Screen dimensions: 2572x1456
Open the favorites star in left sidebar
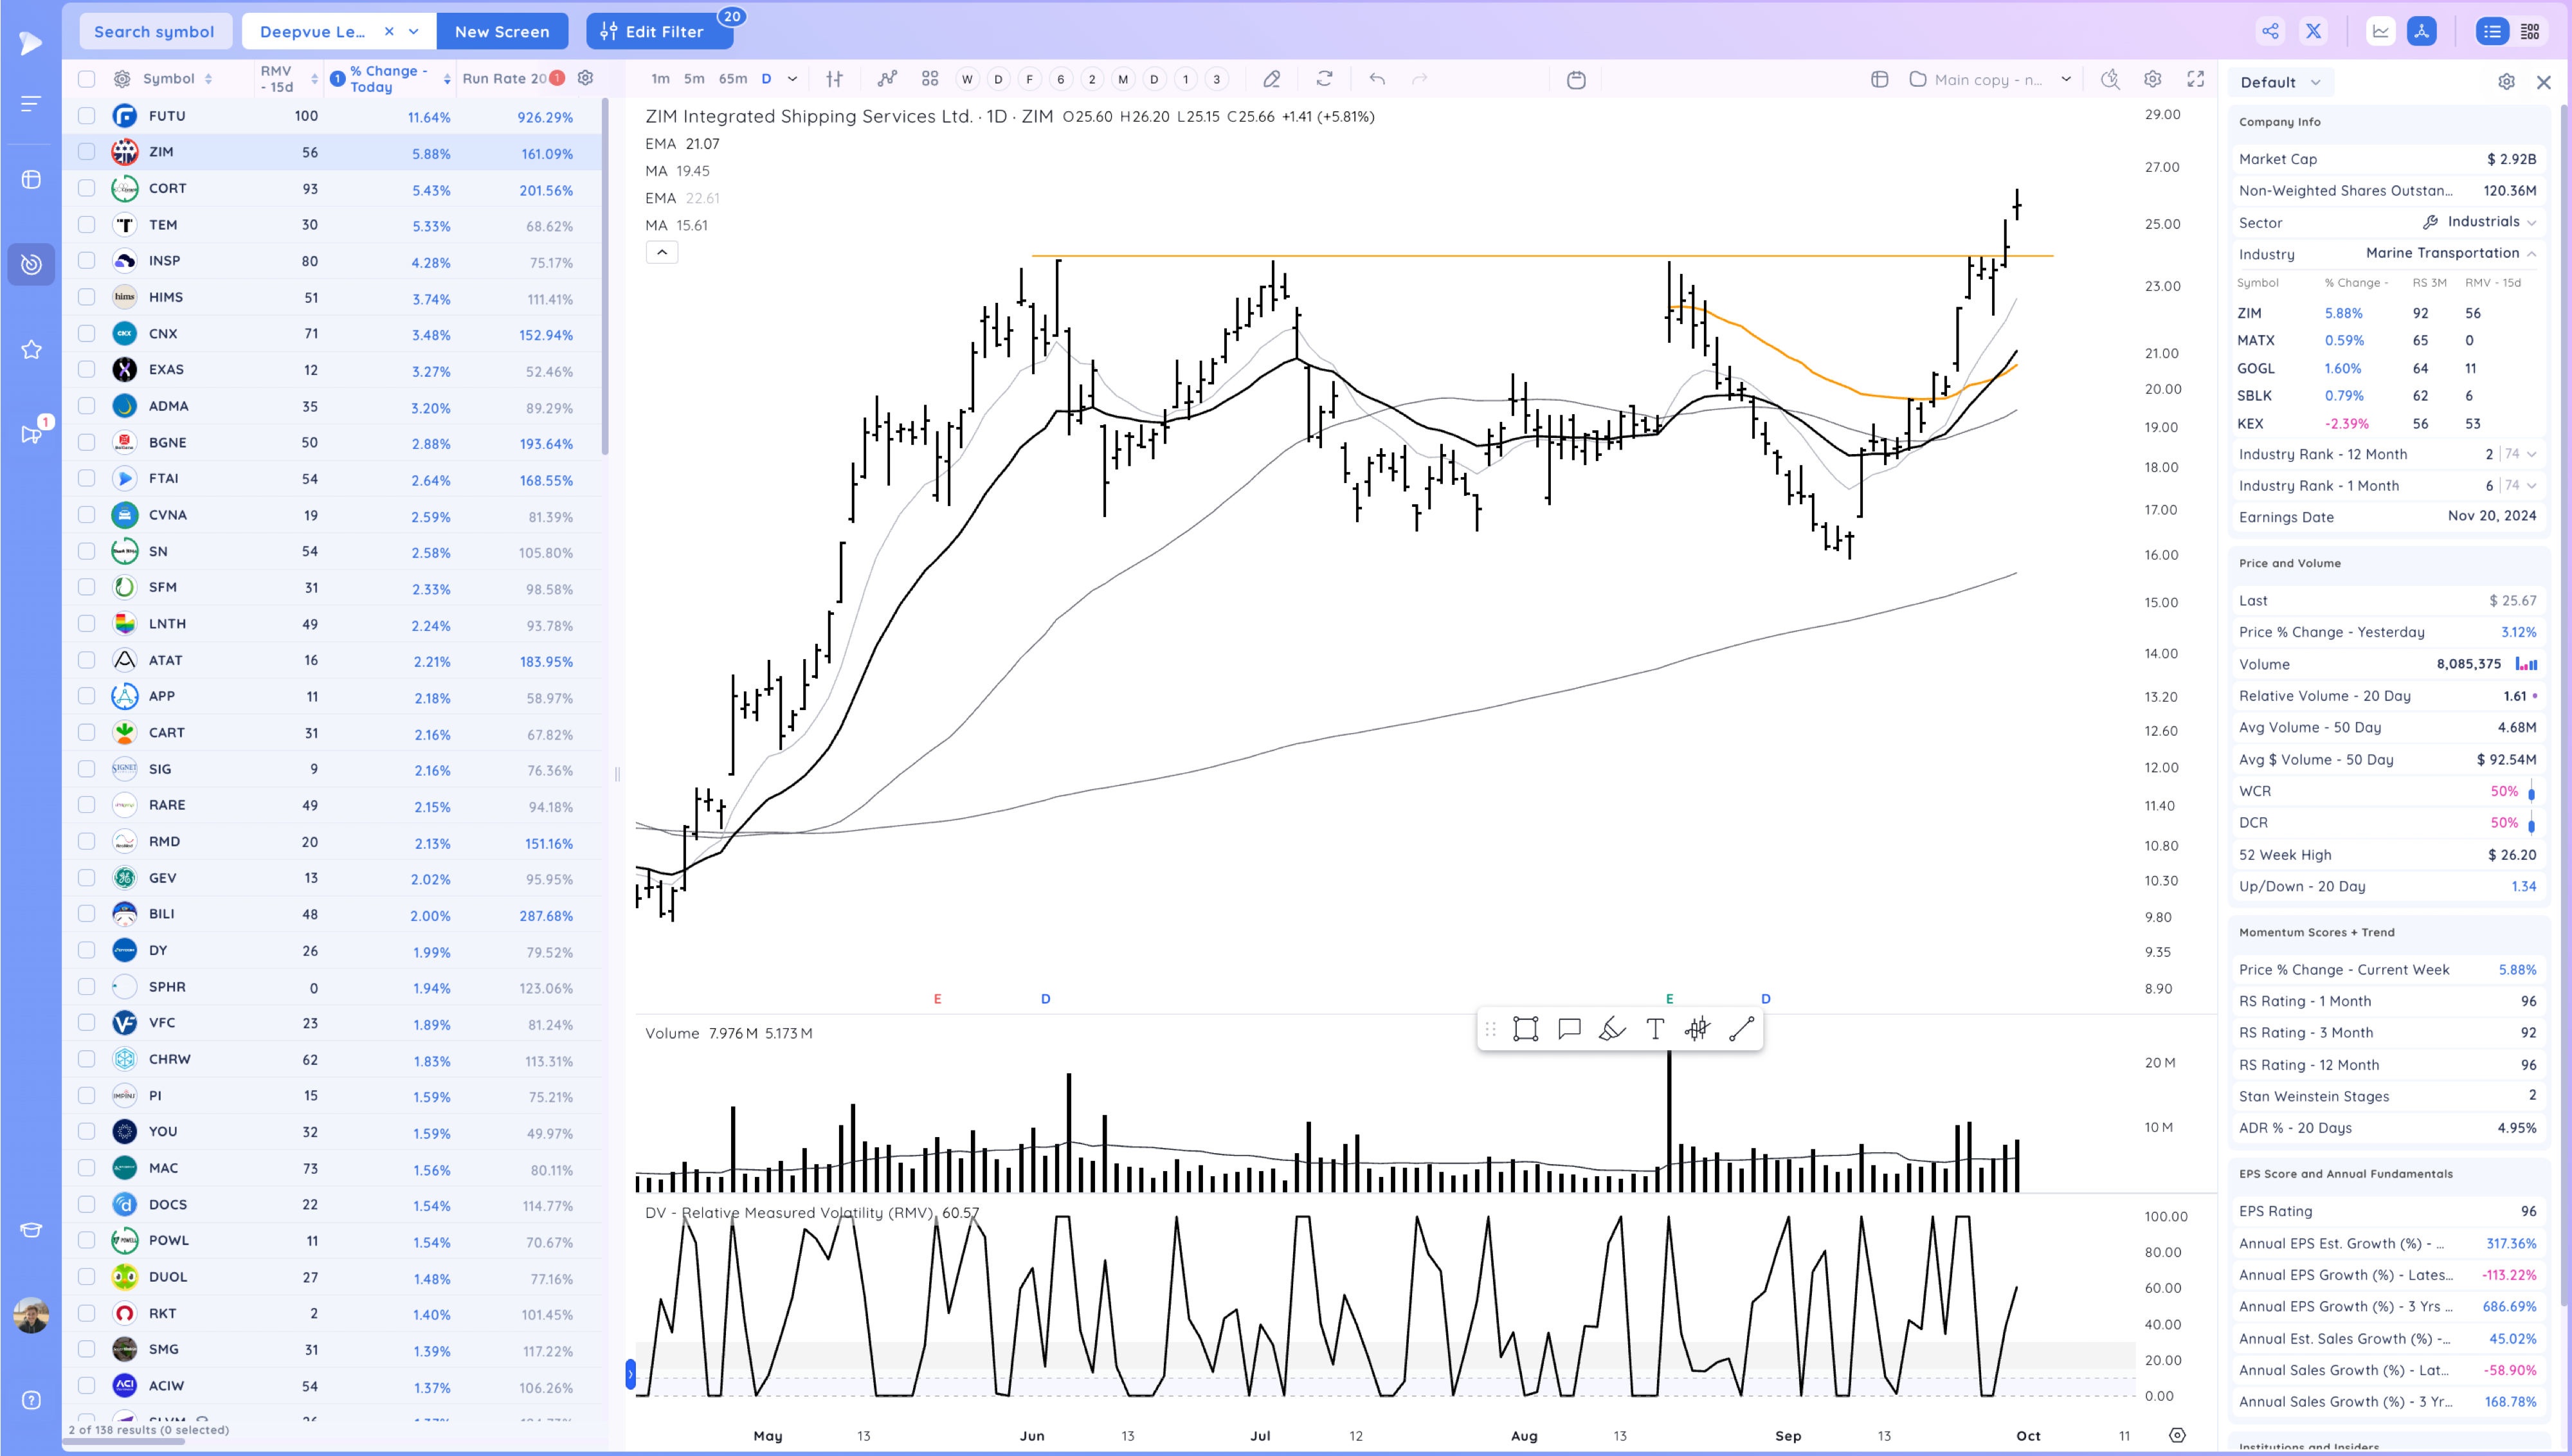pos(31,349)
